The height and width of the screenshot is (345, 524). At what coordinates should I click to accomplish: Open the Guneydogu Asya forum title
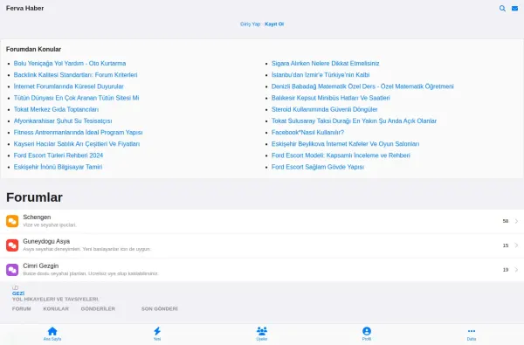click(x=46, y=241)
